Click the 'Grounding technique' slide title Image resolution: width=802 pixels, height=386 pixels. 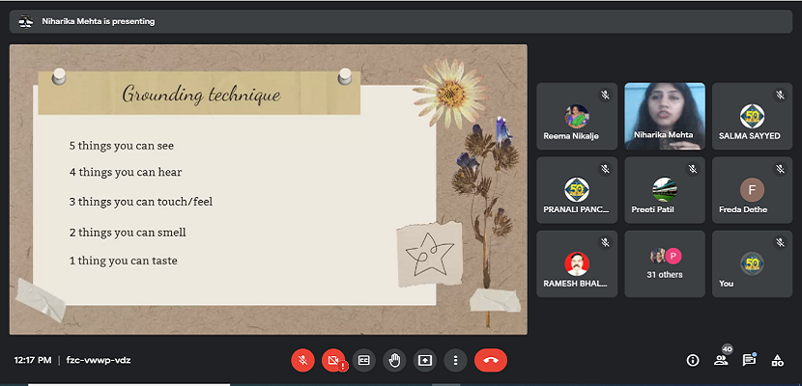click(x=201, y=95)
